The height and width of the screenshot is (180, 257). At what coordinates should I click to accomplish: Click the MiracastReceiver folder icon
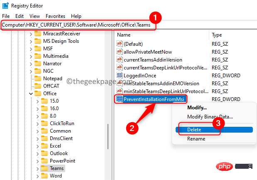[38, 34]
